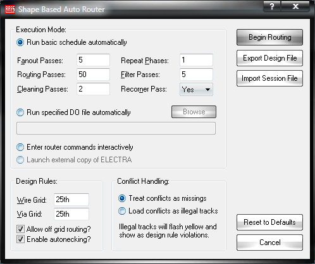Click the Routing Passes input field
315x264 pixels.
(93, 75)
